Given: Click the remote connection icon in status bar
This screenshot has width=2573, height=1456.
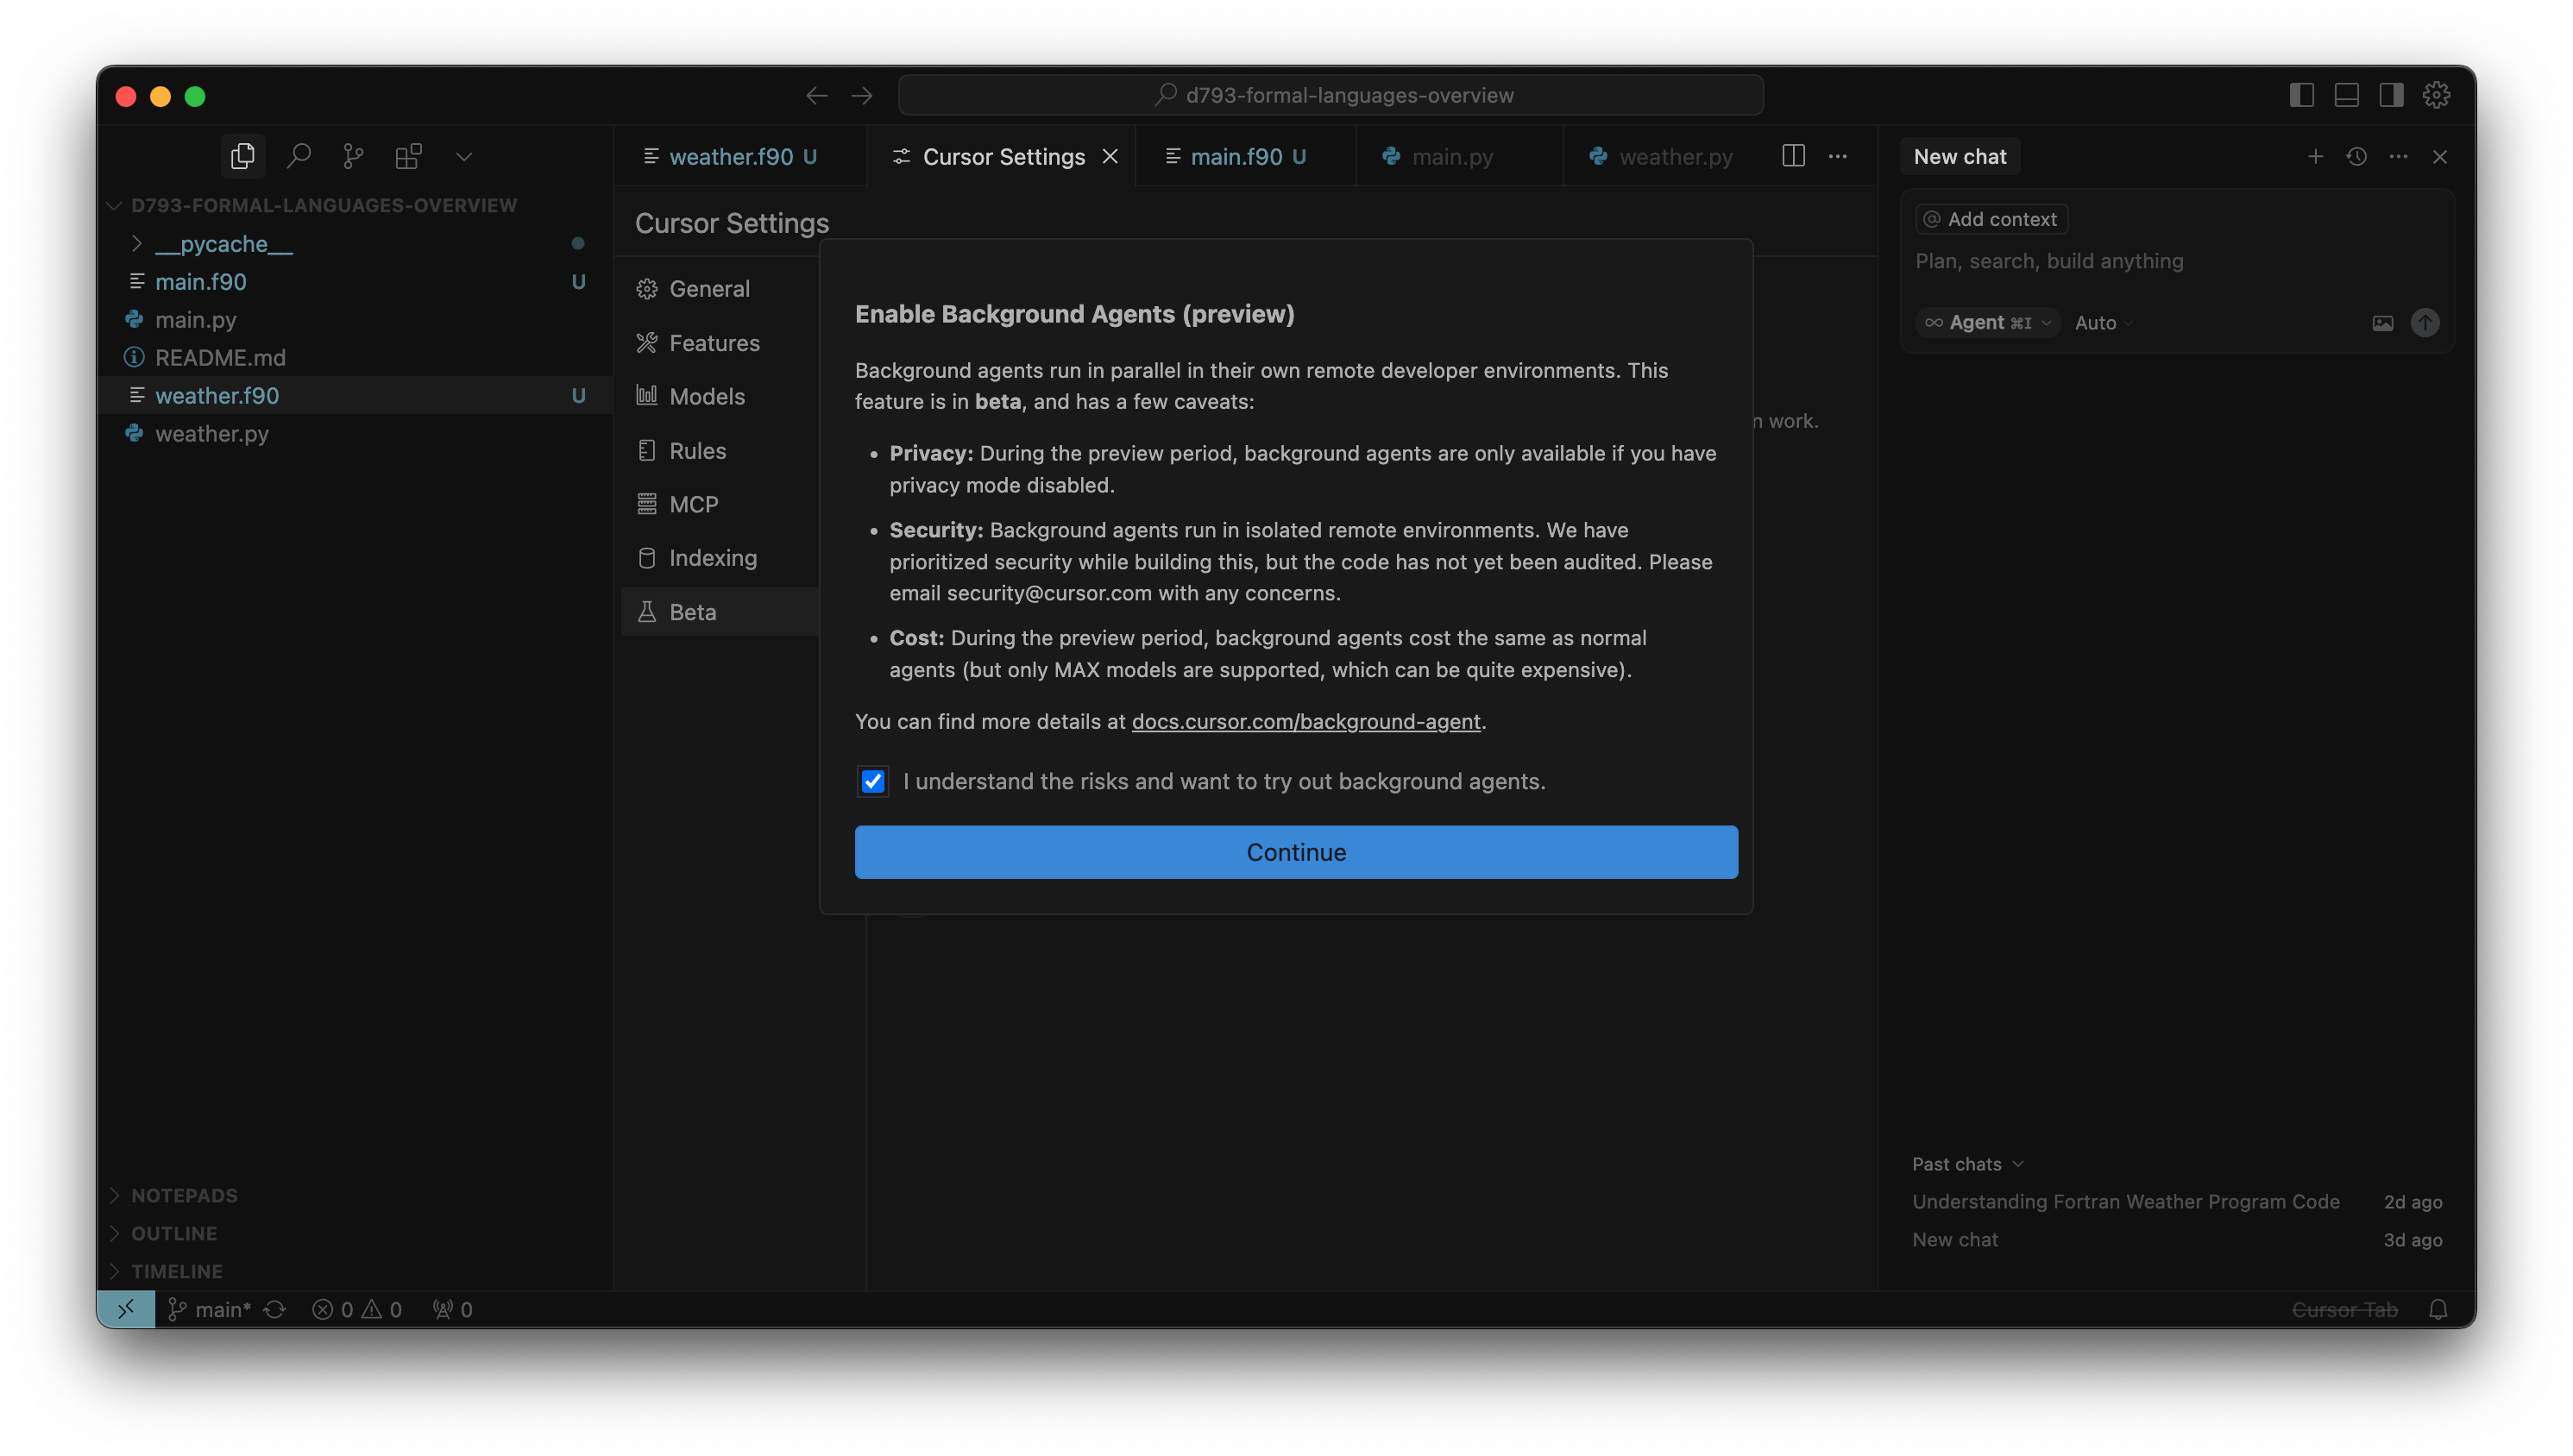Looking at the screenshot, I should tap(126, 1308).
